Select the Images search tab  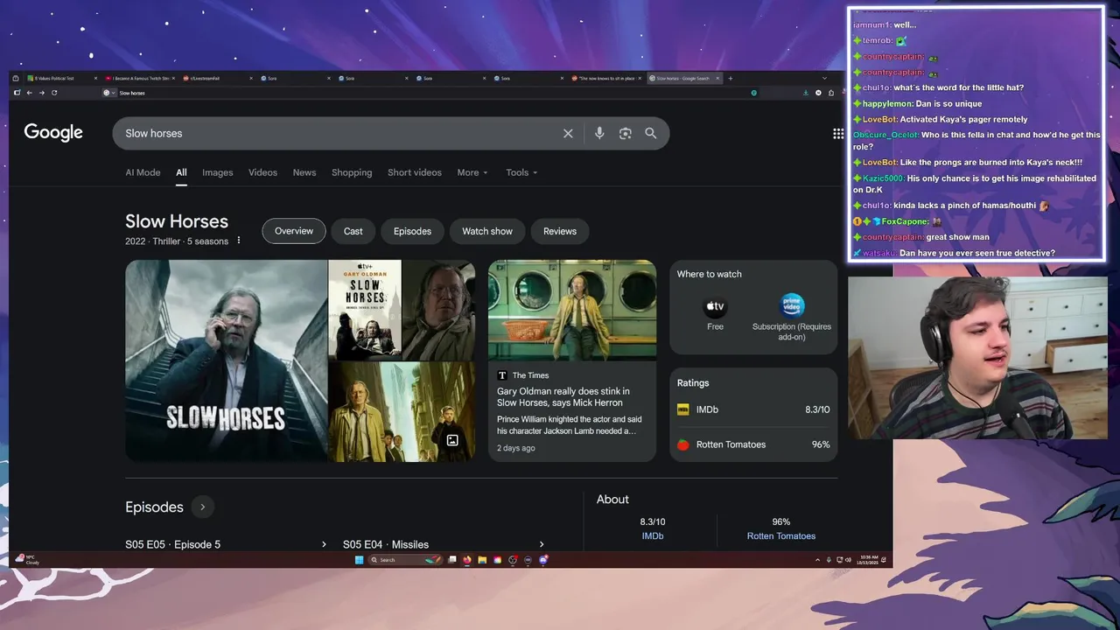[218, 172]
